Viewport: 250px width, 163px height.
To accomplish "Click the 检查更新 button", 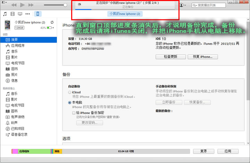I will [170, 57].
